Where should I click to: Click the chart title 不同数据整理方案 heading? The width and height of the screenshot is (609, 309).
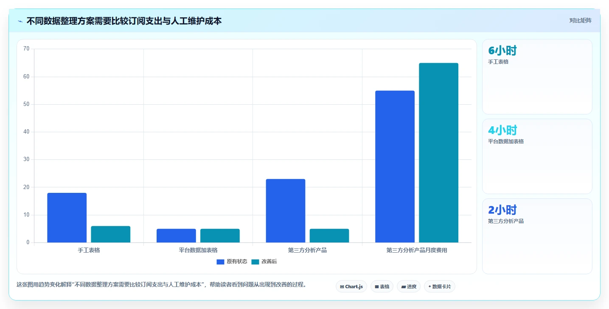tap(124, 21)
